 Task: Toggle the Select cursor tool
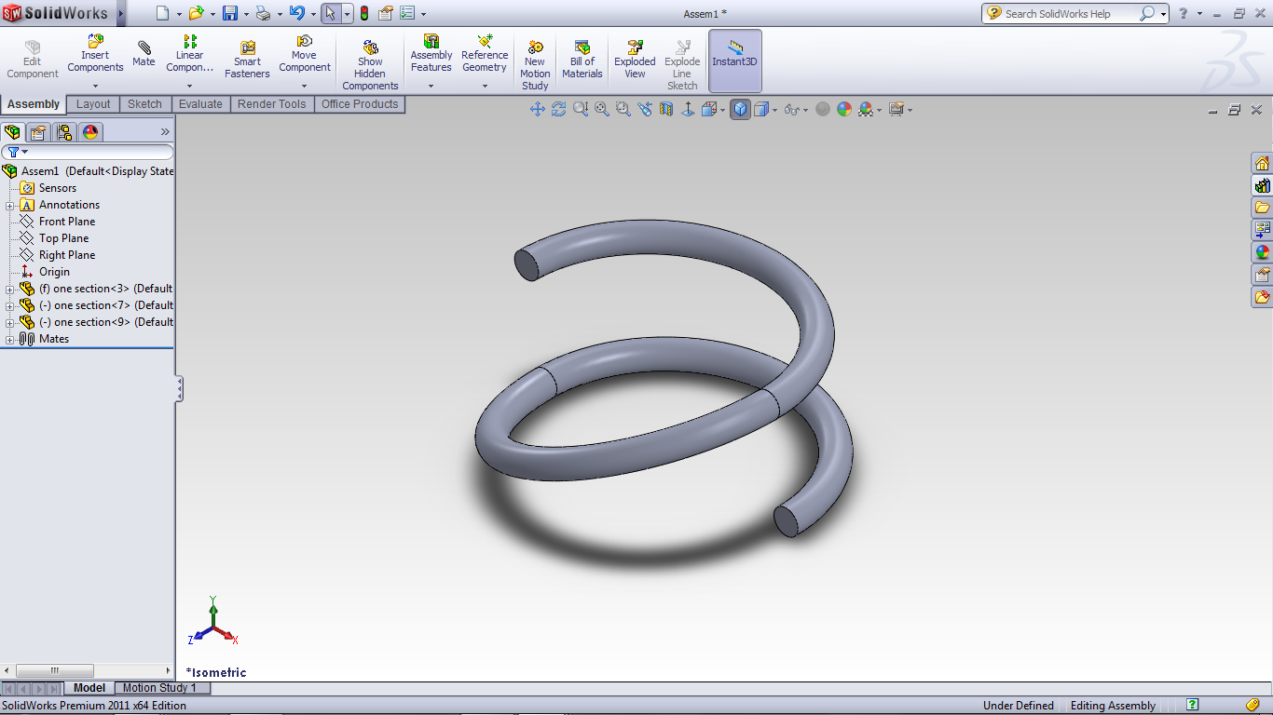330,13
